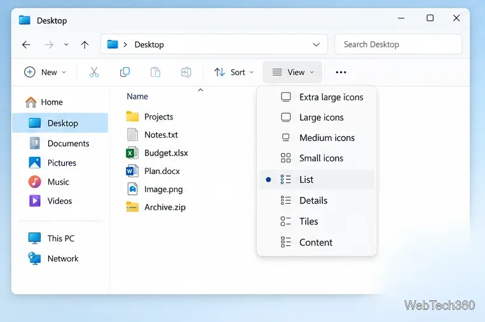Select Extra large icons view
The width and height of the screenshot is (485, 322).
[x=317, y=97]
